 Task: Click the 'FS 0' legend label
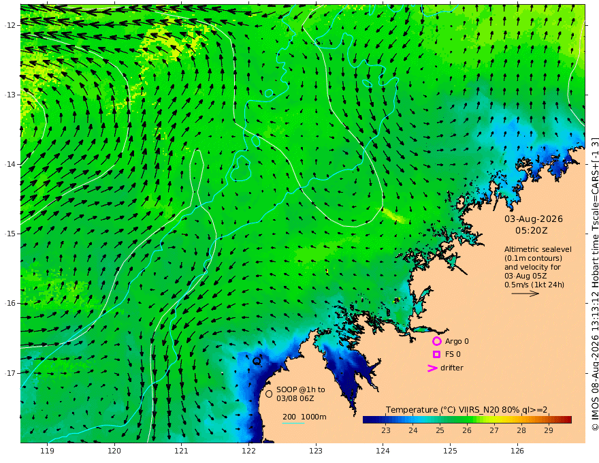(x=453, y=355)
